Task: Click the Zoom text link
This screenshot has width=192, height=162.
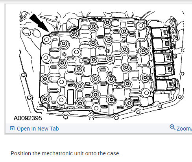Action: click(184, 129)
